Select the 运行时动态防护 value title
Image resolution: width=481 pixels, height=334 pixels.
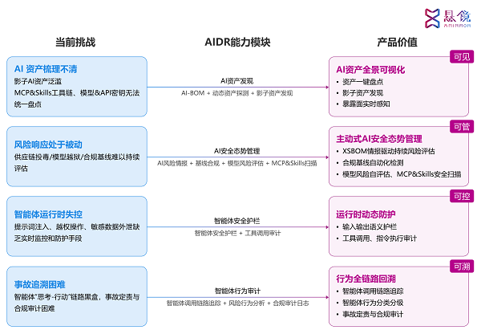(367, 213)
